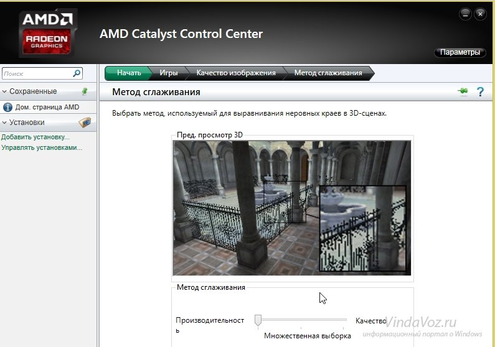
Task: Open the Параметры menu
Action: [460, 52]
